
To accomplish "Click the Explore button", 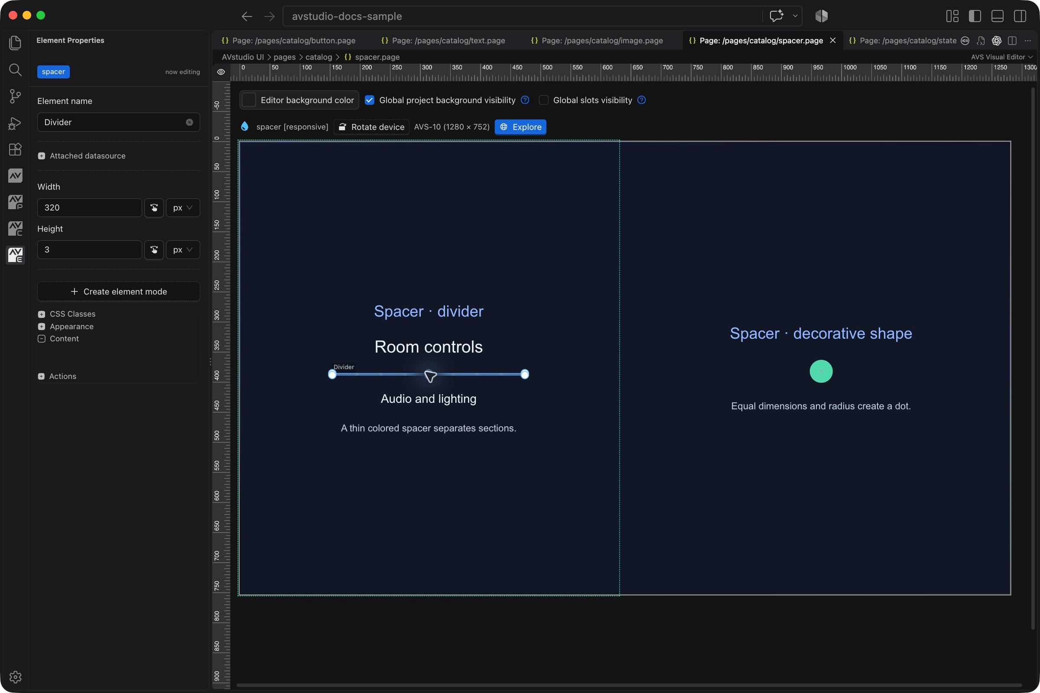I will click(x=520, y=127).
